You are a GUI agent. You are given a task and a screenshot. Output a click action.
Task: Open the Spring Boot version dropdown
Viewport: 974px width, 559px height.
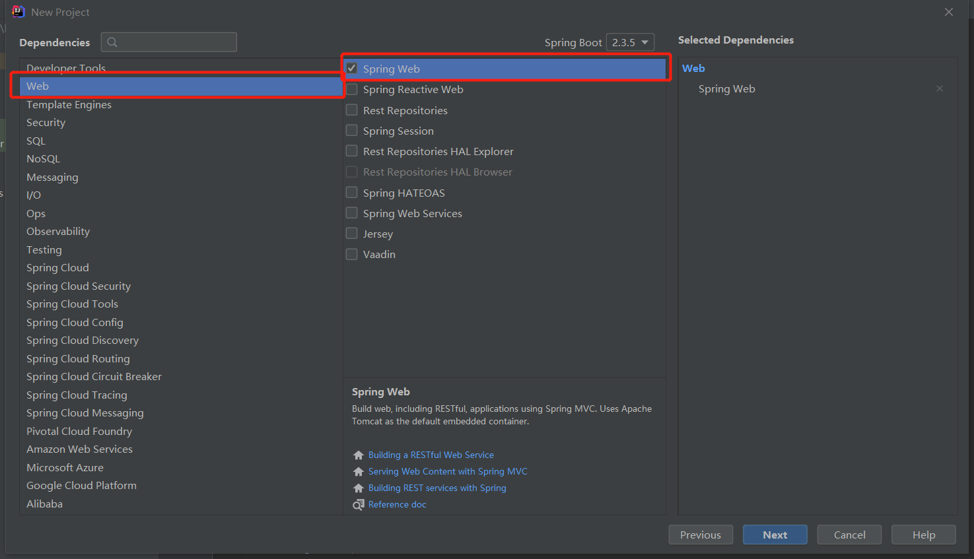tap(630, 42)
